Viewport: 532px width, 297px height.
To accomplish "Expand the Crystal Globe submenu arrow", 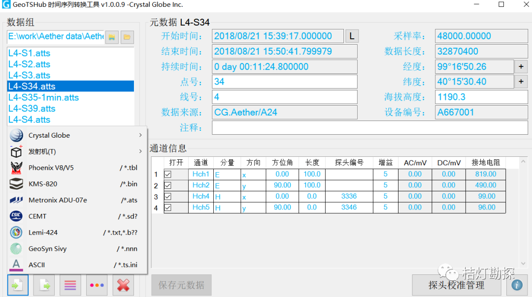I will coord(140,135).
